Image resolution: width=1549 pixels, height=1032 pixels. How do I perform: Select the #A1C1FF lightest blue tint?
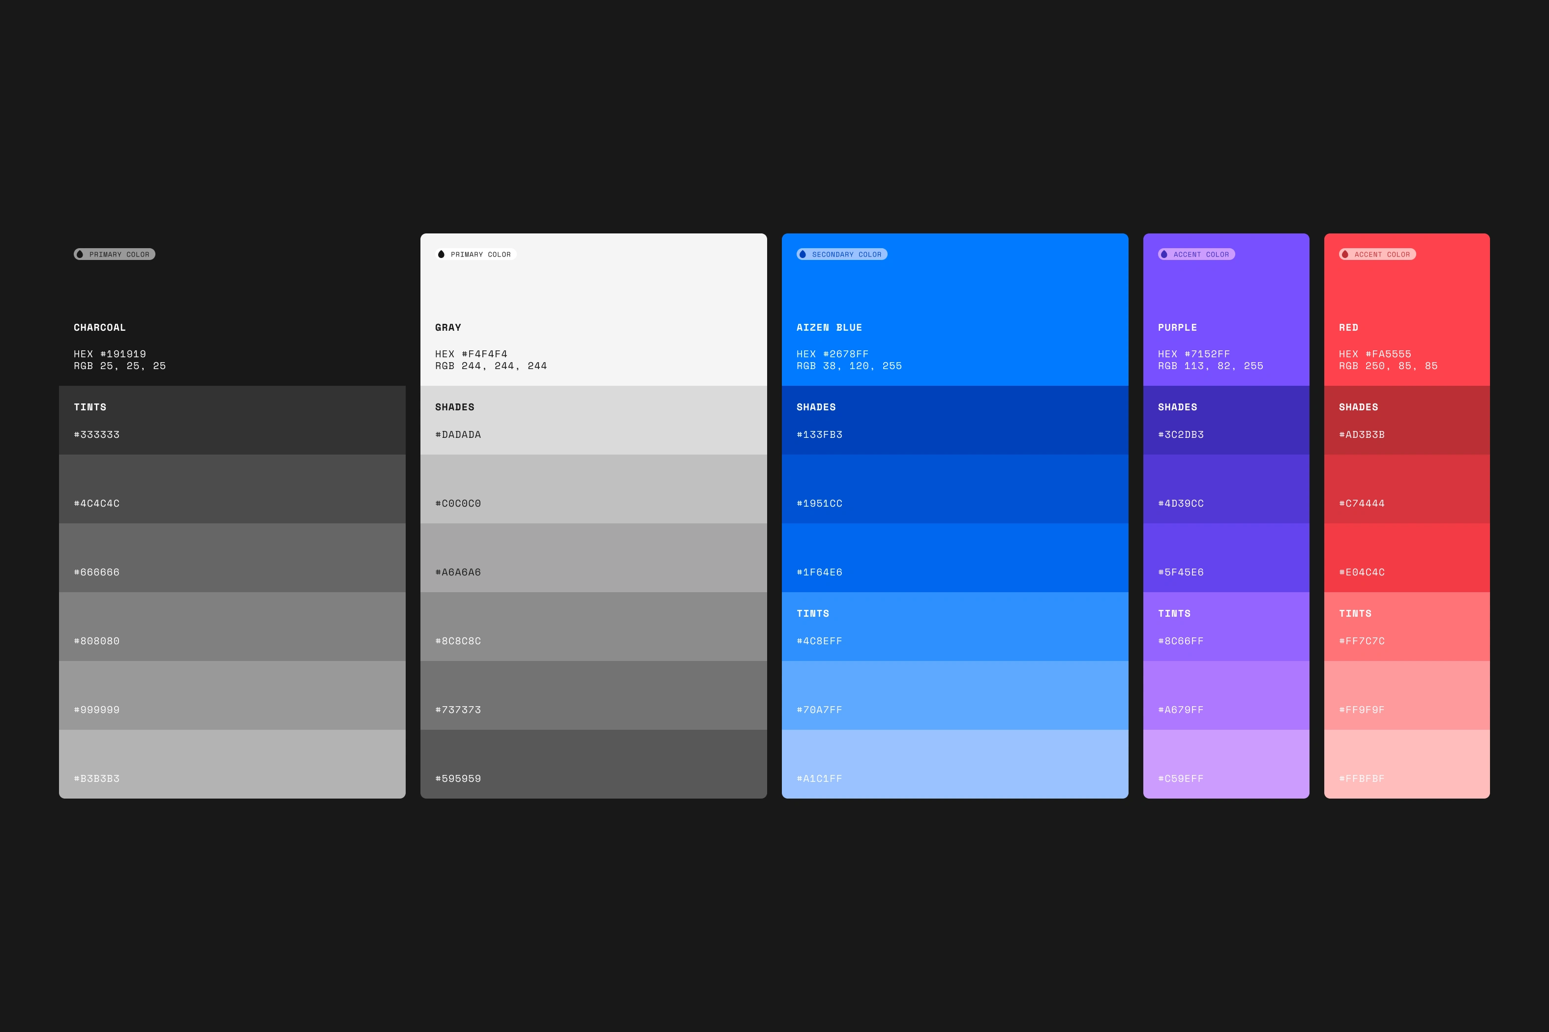click(x=954, y=764)
